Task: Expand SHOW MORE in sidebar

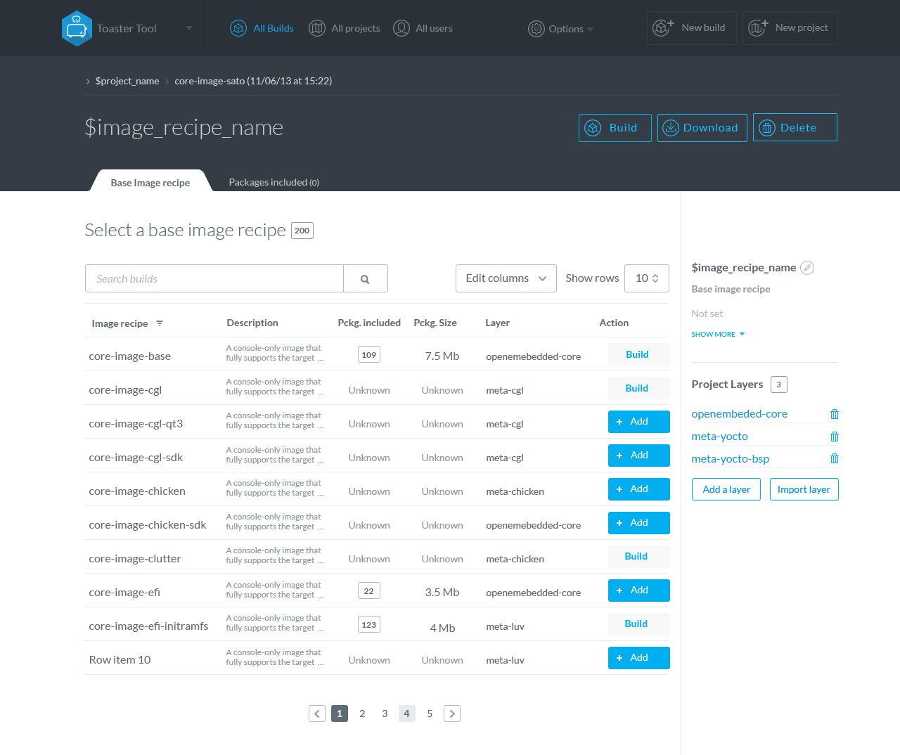Action: (x=717, y=335)
